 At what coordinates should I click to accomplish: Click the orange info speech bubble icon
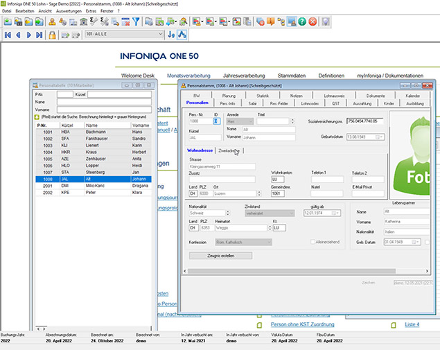pos(271,21)
